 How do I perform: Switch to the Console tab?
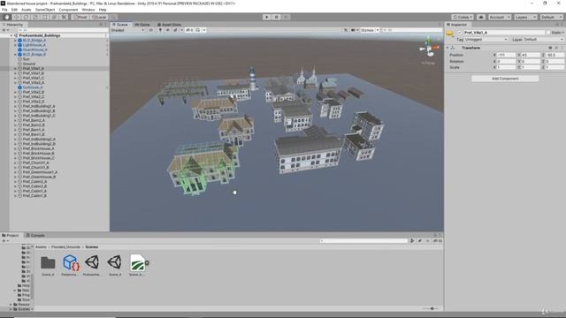click(35, 235)
